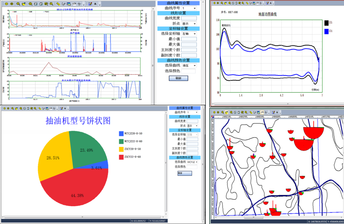The height and width of the screenshot is (224, 344).
Task: Click the 刷新 button in top settings panel
Action: coord(178,78)
